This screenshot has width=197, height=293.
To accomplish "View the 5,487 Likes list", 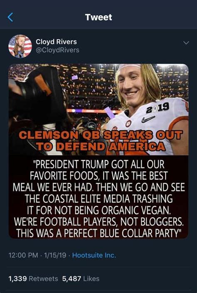I will click(81, 279).
